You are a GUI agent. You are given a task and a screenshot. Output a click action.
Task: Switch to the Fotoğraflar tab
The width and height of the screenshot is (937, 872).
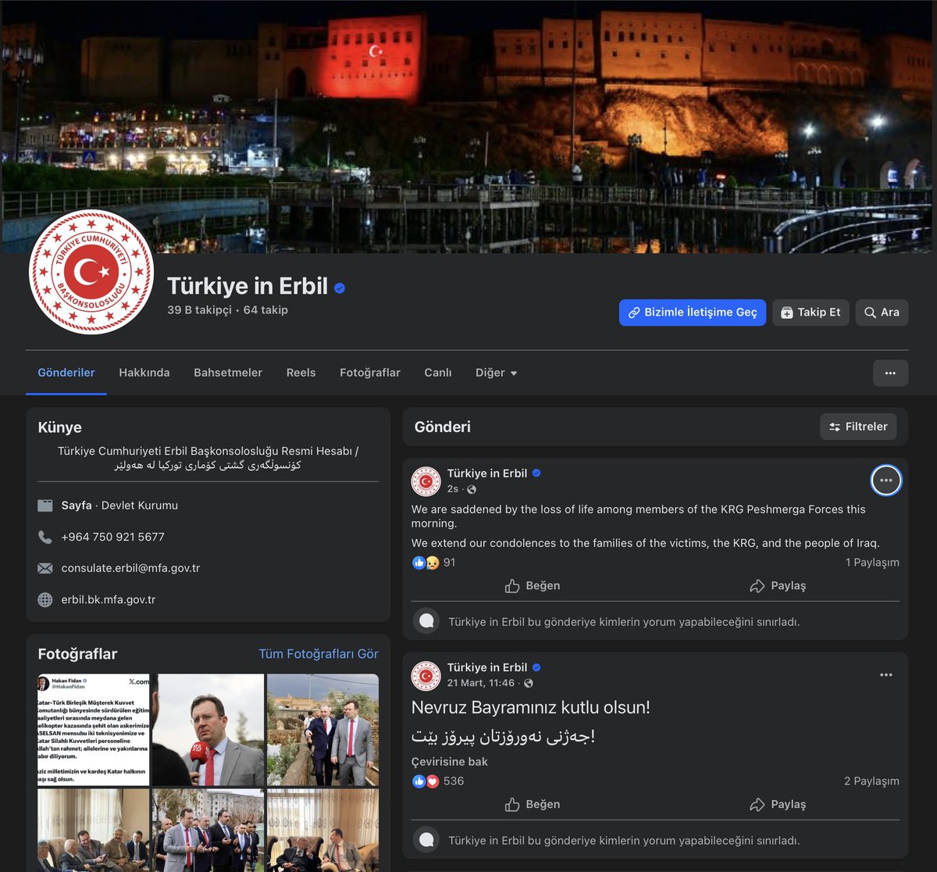tap(369, 373)
